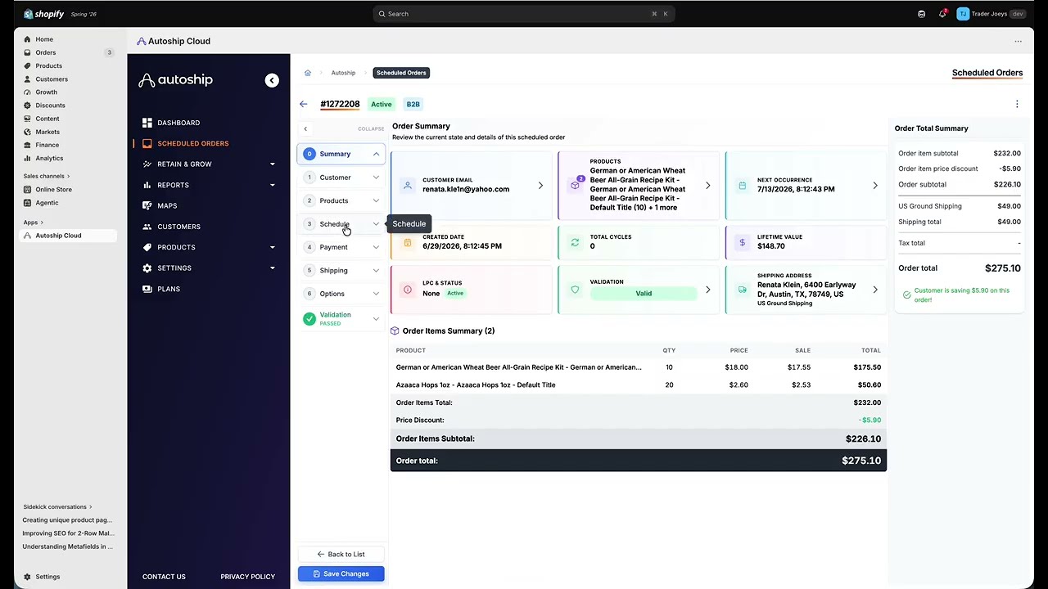1048x589 pixels.
Task: Click the Maps icon in Autoship sidebar
Action: point(147,205)
